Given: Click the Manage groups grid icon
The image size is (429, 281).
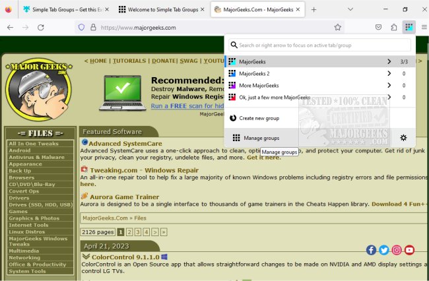Looking at the screenshot, I should point(236,138).
